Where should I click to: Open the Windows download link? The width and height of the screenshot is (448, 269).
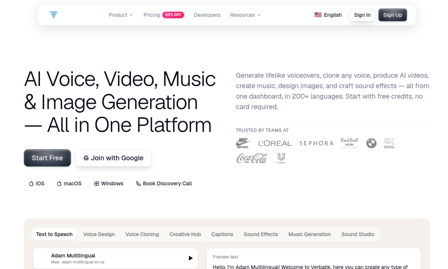109,184
